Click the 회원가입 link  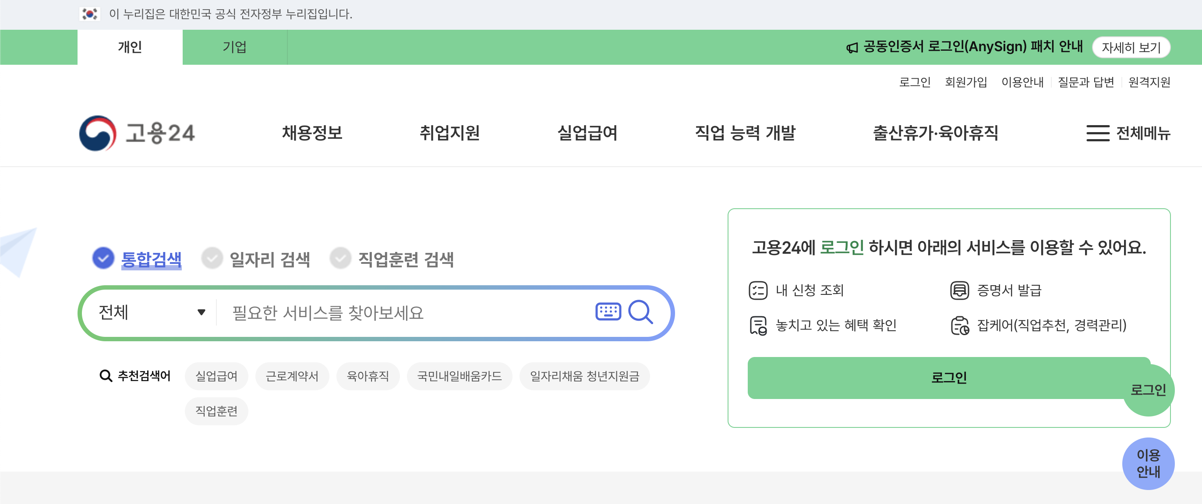(965, 82)
